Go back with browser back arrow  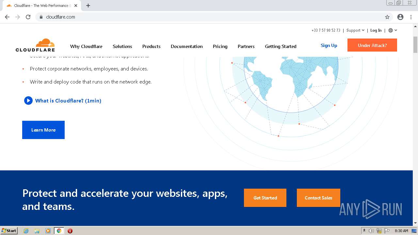coord(7,17)
